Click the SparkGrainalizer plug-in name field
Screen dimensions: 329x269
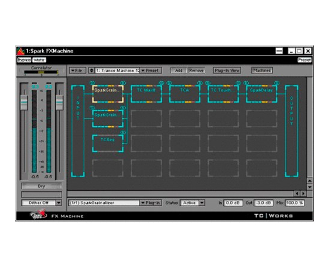[104, 203]
